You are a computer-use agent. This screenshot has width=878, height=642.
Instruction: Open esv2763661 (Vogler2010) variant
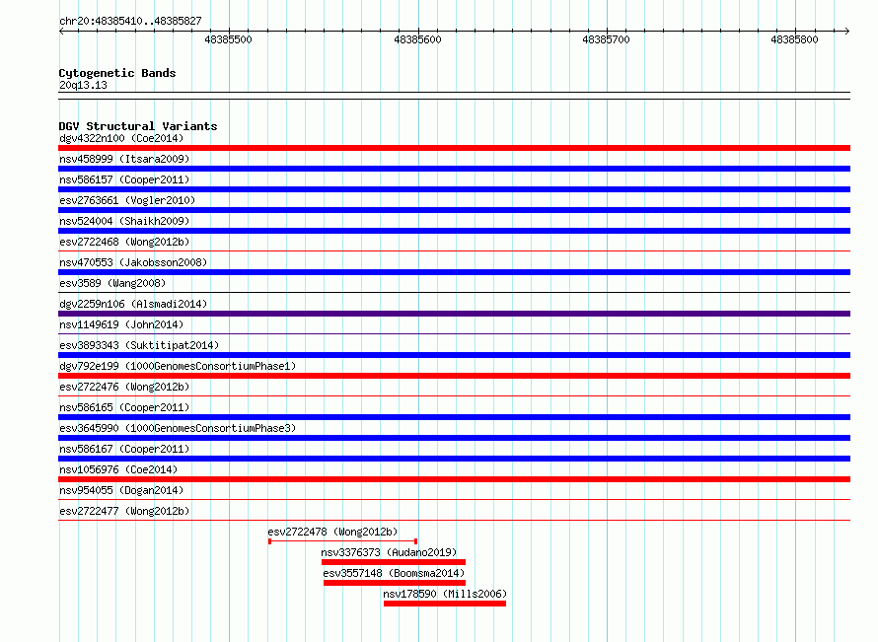click(127, 200)
